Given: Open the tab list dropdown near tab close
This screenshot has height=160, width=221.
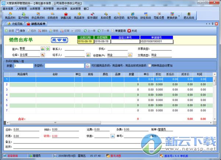Looking at the screenshot, I should 213,24.
